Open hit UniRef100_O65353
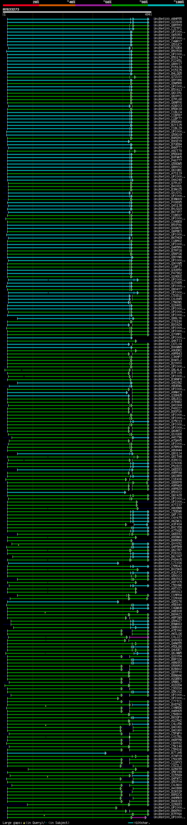 pos(168,35)
